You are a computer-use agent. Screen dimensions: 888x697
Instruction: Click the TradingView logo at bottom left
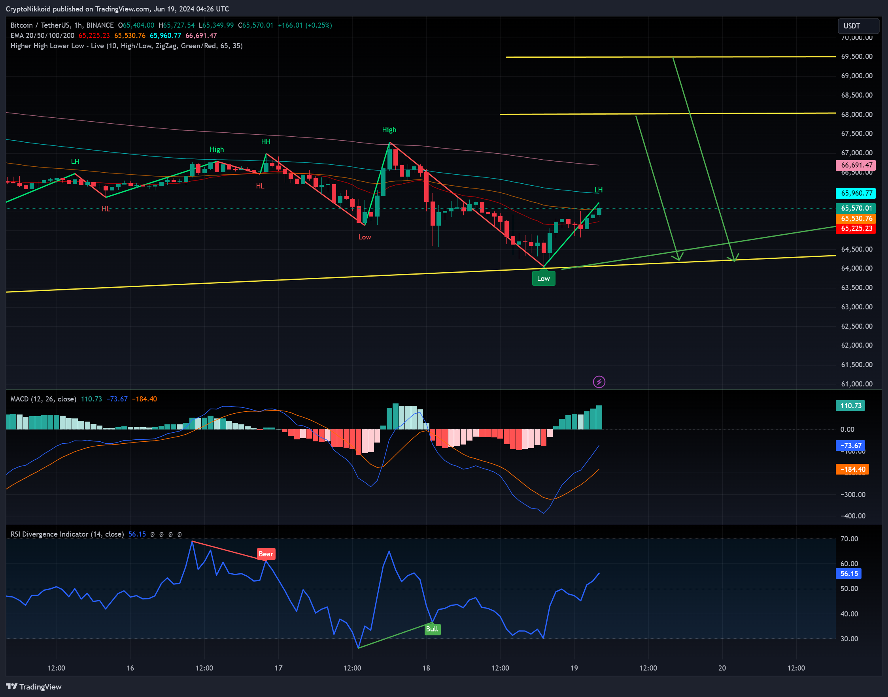(x=34, y=687)
